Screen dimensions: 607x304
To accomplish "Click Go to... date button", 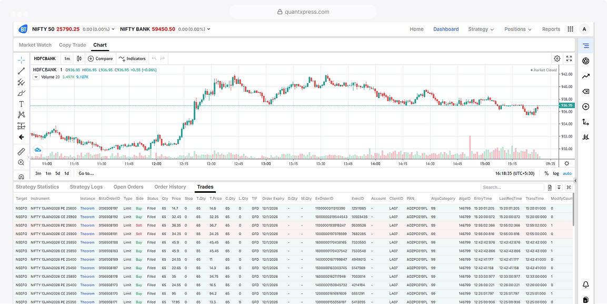I will point(86,173).
